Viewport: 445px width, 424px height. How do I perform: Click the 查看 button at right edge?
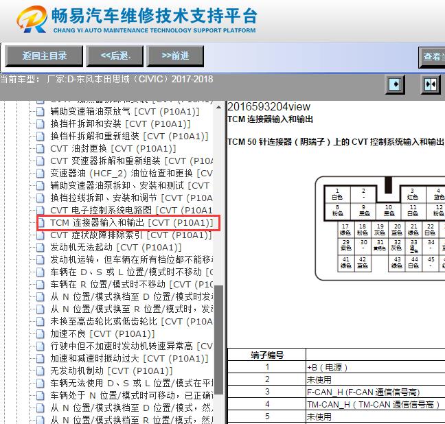432,57
